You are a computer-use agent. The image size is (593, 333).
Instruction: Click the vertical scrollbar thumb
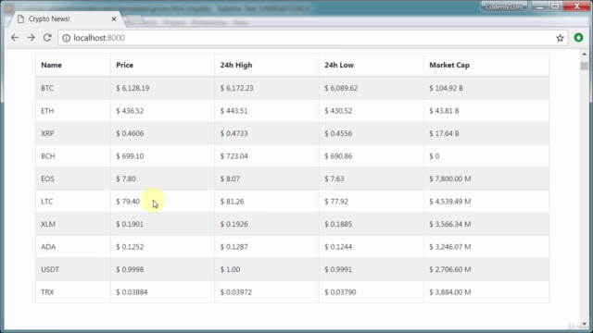(585, 66)
